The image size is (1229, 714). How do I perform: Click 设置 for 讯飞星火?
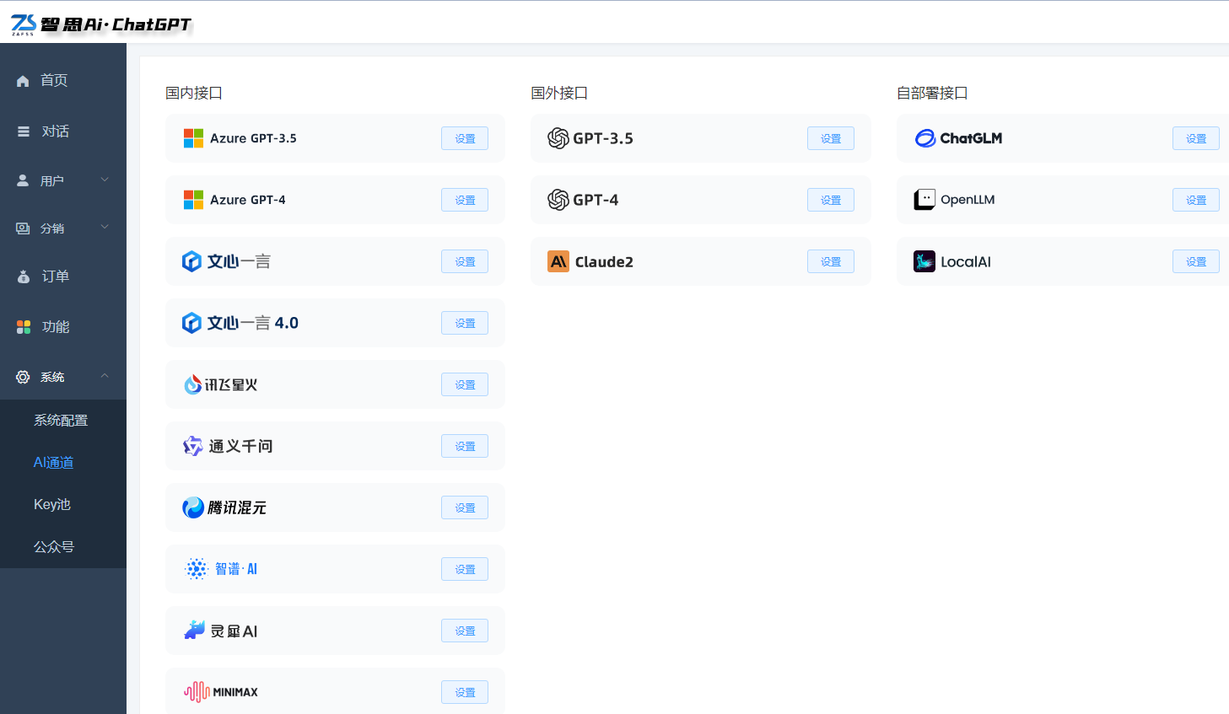point(465,384)
